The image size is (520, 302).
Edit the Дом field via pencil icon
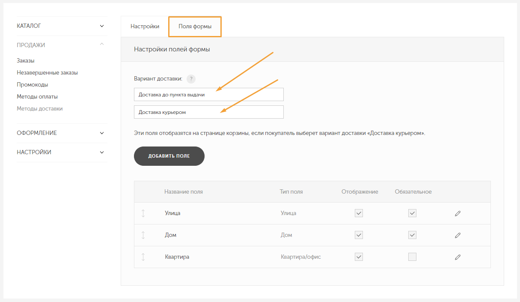click(x=458, y=235)
